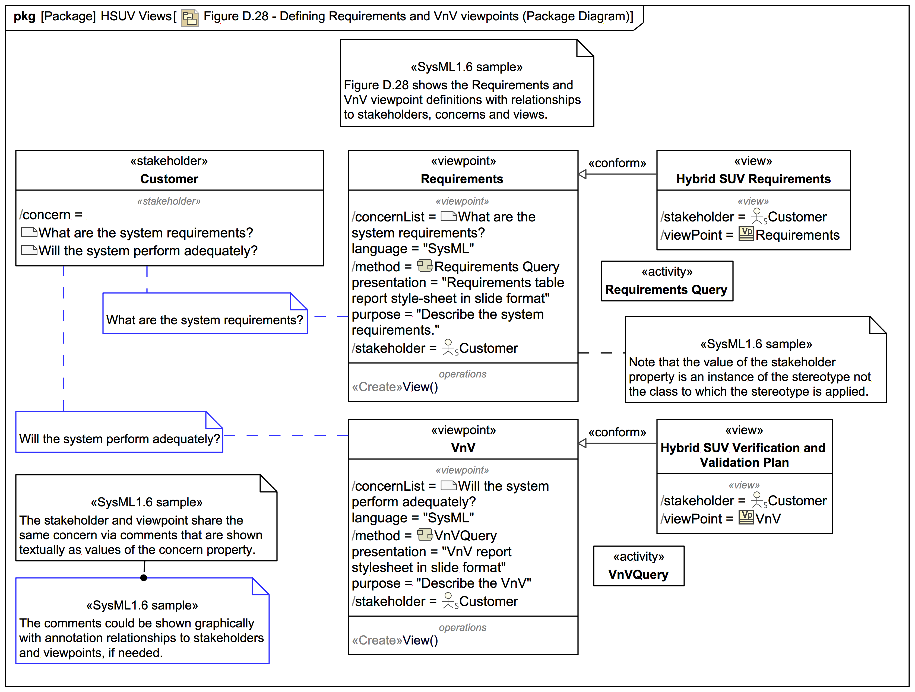Click the blue note 'What are the system requirements?'
This screenshot has height=692, width=915.
(205, 319)
